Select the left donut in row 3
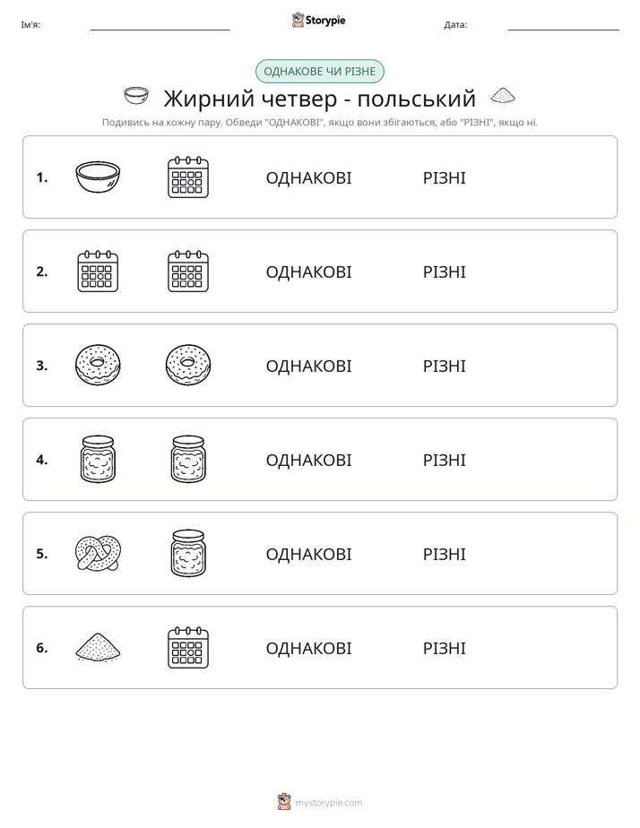This screenshot has width=640, height=828. [98, 365]
